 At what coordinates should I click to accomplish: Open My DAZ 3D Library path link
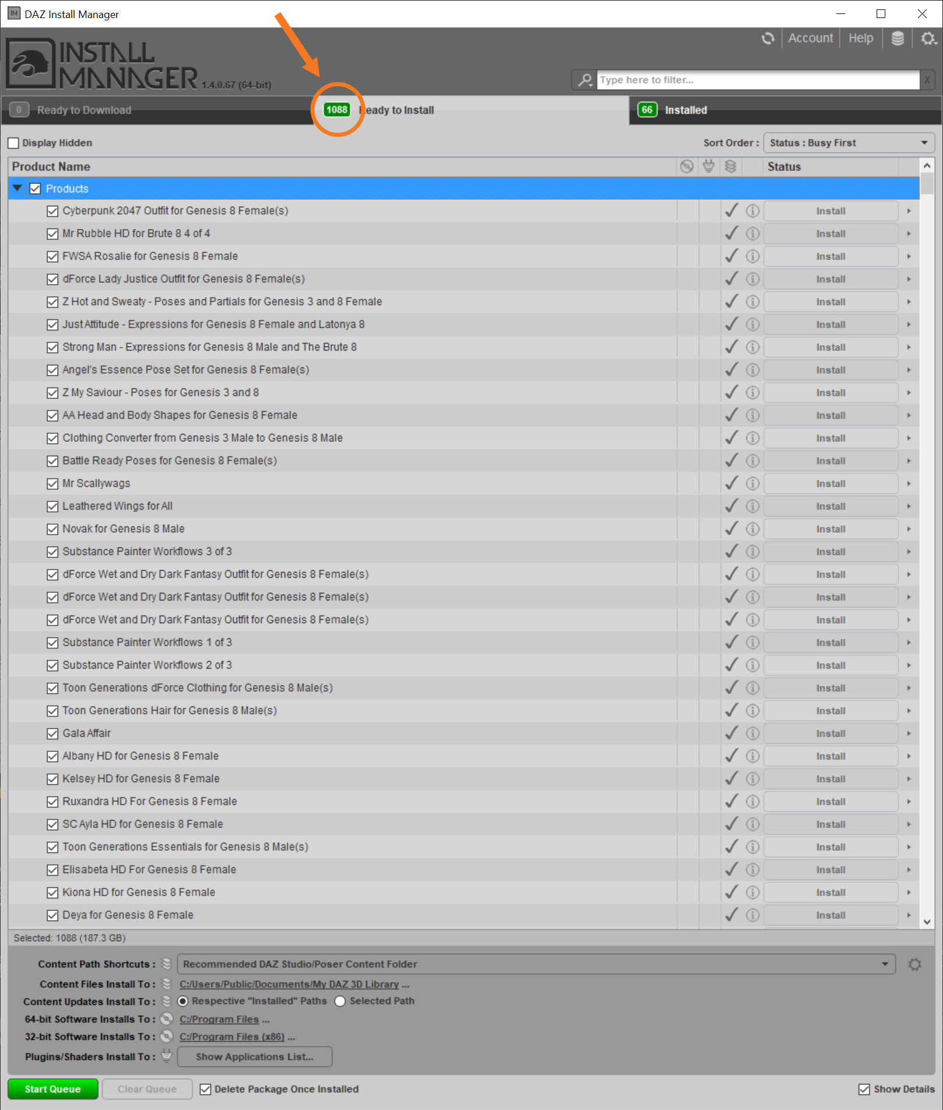pyautogui.click(x=289, y=984)
